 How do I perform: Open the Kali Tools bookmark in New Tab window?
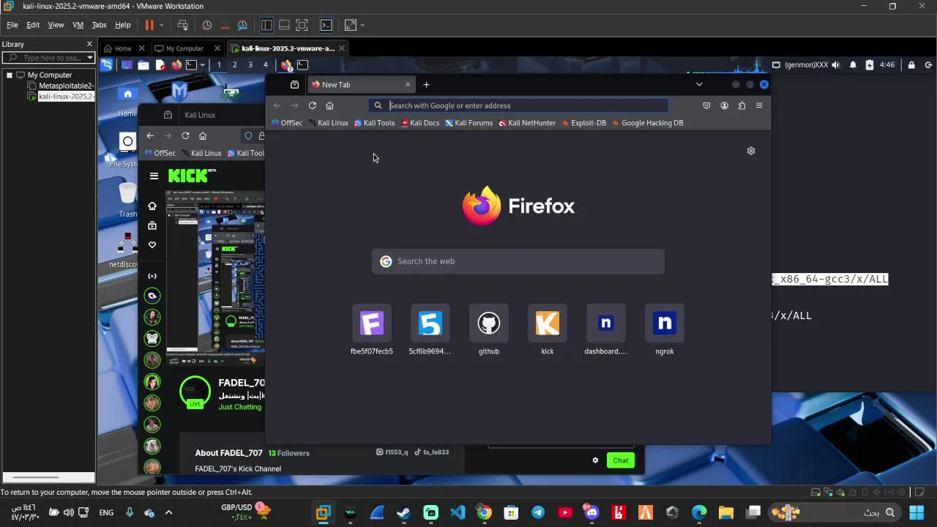click(x=375, y=123)
